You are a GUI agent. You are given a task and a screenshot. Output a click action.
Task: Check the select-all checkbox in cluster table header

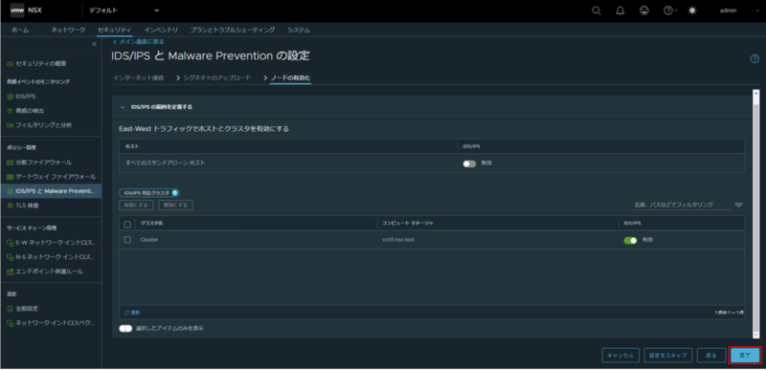pyautogui.click(x=127, y=225)
